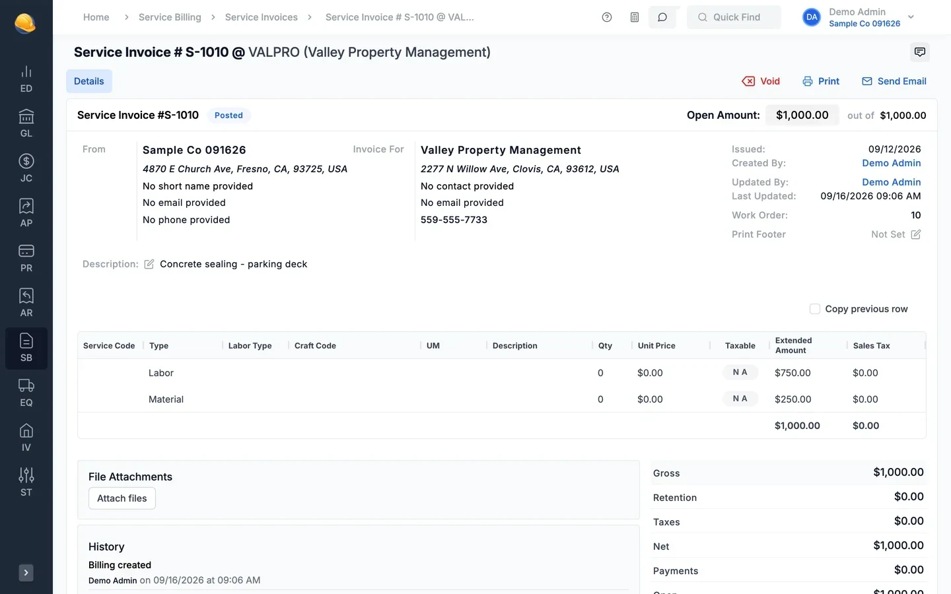
Task: Select the Labor line item row
Action: [x=502, y=373]
